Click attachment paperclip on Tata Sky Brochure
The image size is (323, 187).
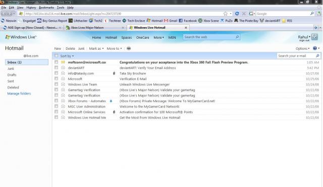tap(114, 73)
